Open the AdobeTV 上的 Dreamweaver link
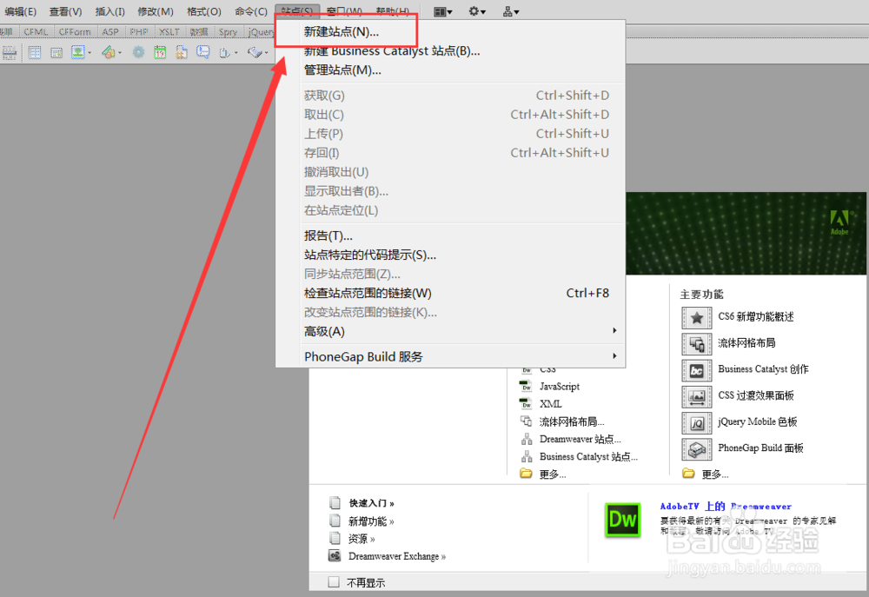869x597 pixels. 726,506
